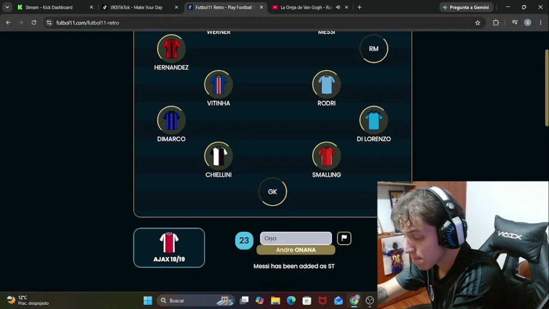
Task: Click the Pregunta a Gemini button
Action: (466, 7)
